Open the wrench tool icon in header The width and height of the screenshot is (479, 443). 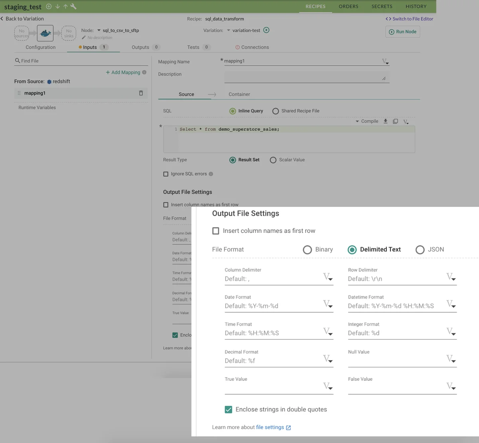click(73, 7)
